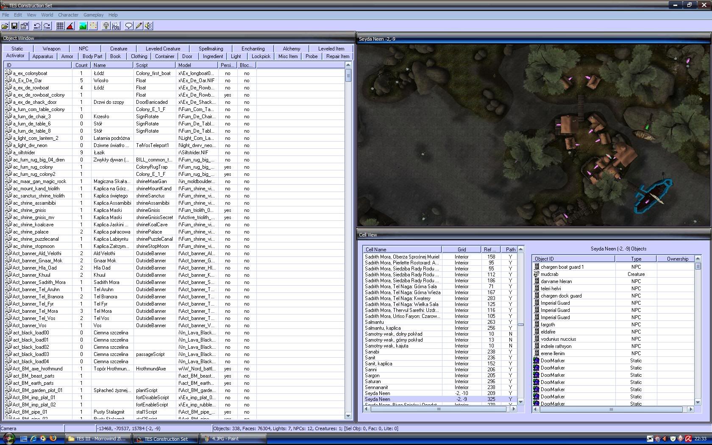Viewport: 712px width, 445px height.
Task: Toggle the Snap to Angle icon
Action: click(x=70, y=26)
